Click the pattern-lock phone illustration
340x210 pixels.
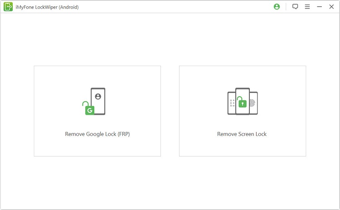(x=232, y=103)
